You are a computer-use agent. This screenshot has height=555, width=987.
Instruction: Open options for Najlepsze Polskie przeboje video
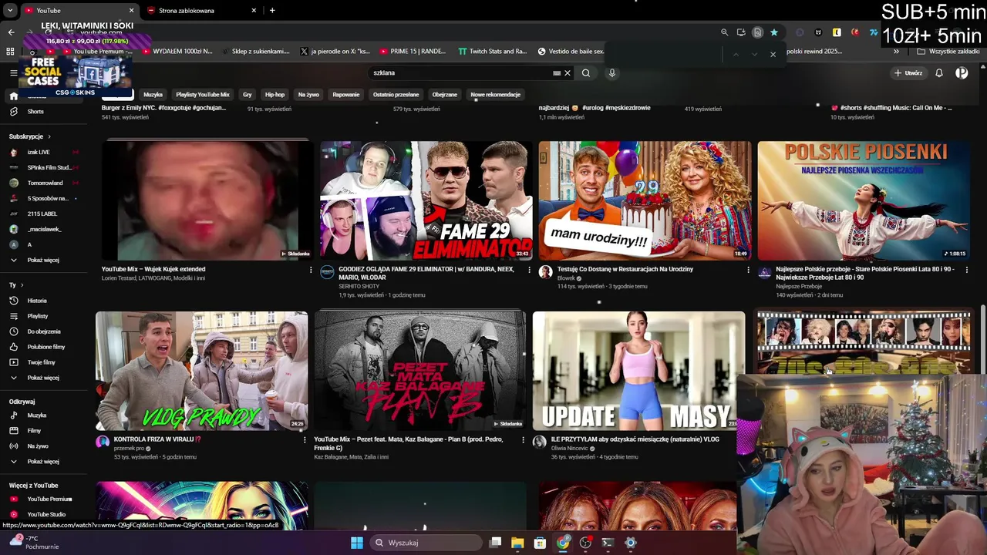[x=966, y=270]
